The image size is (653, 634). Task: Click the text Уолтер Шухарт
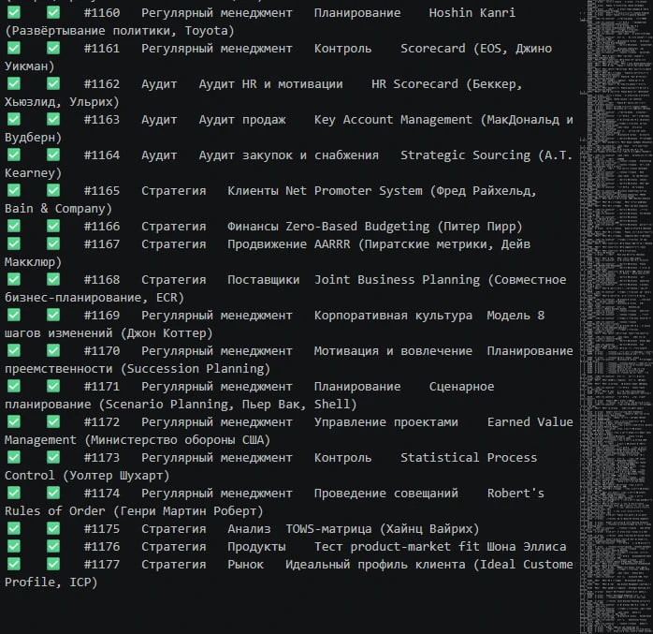[x=116, y=476]
